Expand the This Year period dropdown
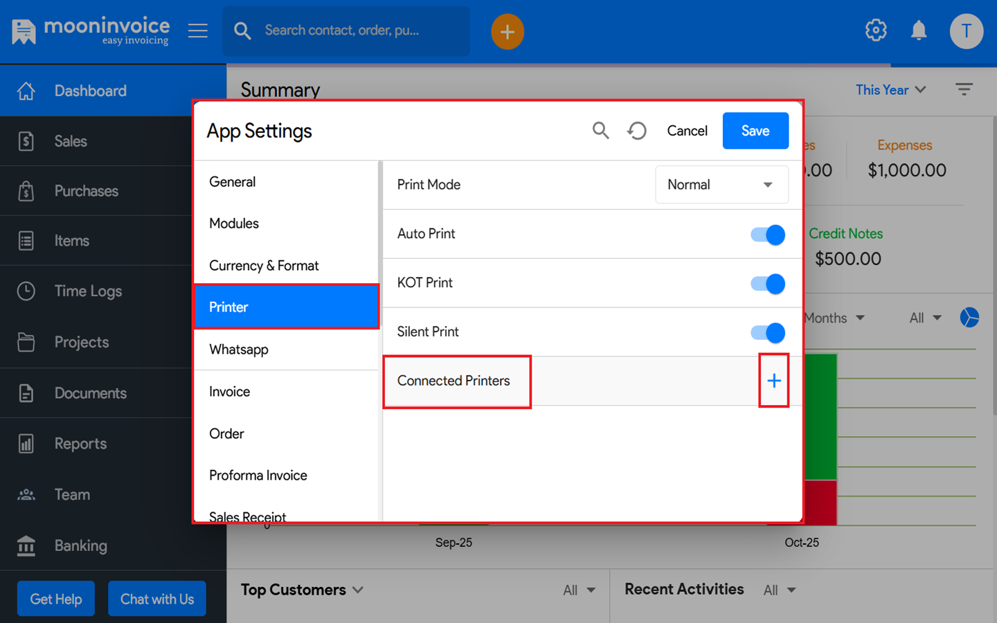 click(890, 90)
